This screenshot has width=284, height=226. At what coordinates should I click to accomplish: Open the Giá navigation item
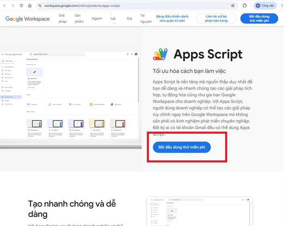(x=129, y=19)
